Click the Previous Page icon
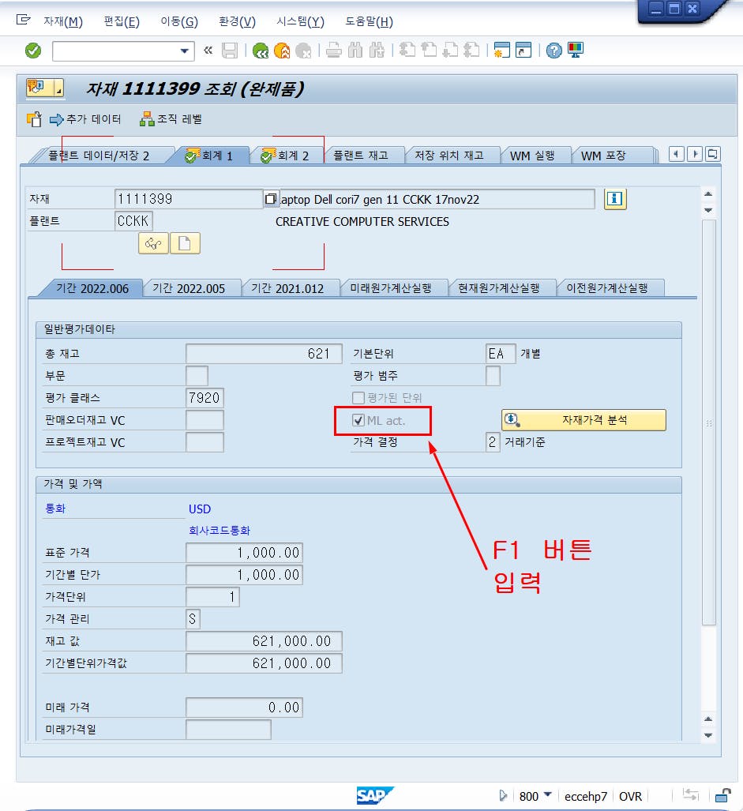The width and height of the screenshot is (743, 811). [429, 51]
